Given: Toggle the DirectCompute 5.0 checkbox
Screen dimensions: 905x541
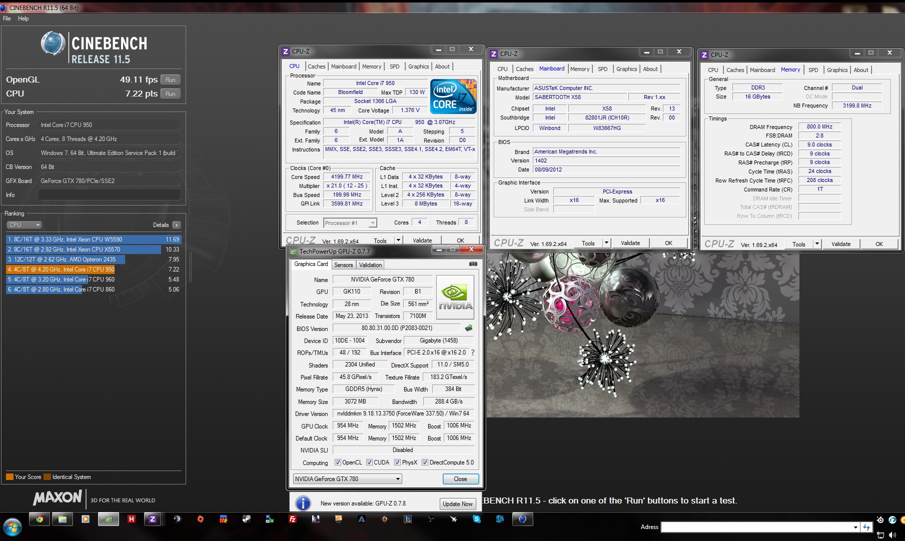Looking at the screenshot, I should pos(425,462).
